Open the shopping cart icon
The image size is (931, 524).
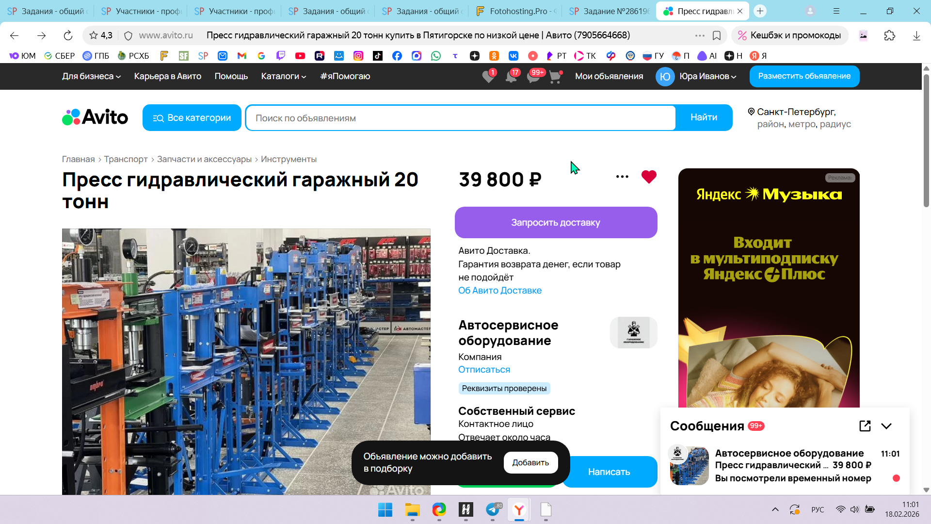pyautogui.click(x=555, y=77)
